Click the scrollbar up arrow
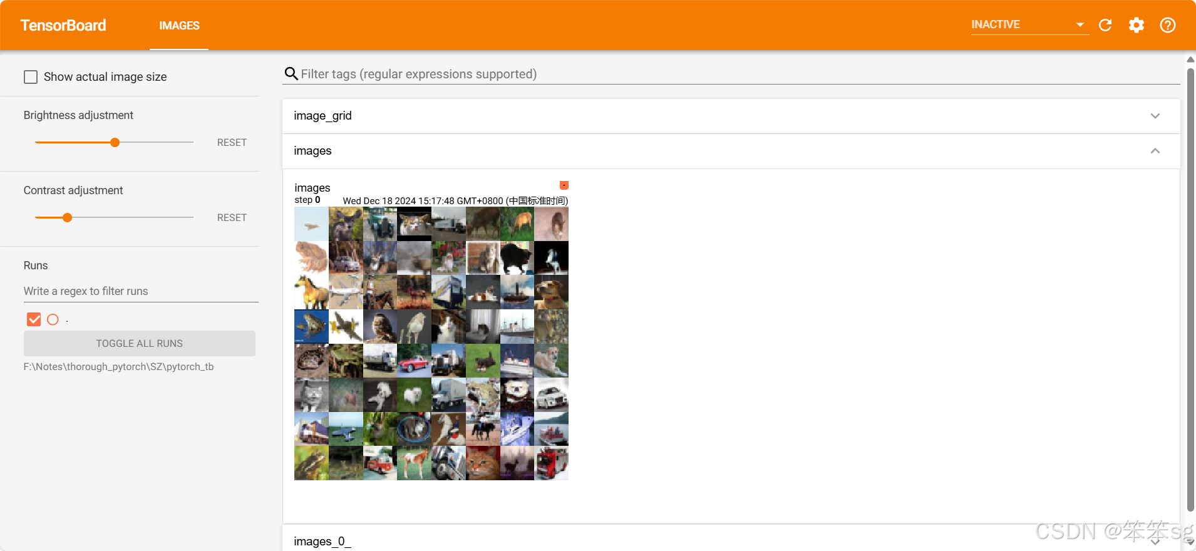The image size is (1196, 551). pos(1190,59)
